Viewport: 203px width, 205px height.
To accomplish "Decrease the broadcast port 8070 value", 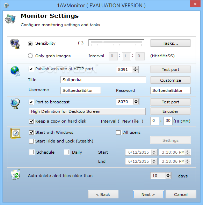I will (x=136, y=103).
